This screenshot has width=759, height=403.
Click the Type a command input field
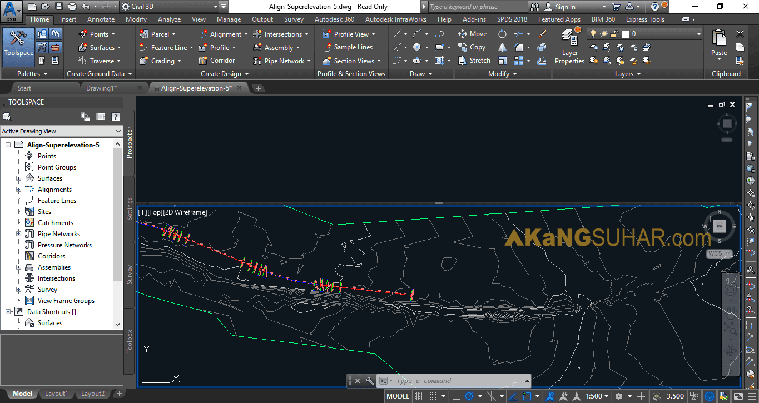pos(445,380)
